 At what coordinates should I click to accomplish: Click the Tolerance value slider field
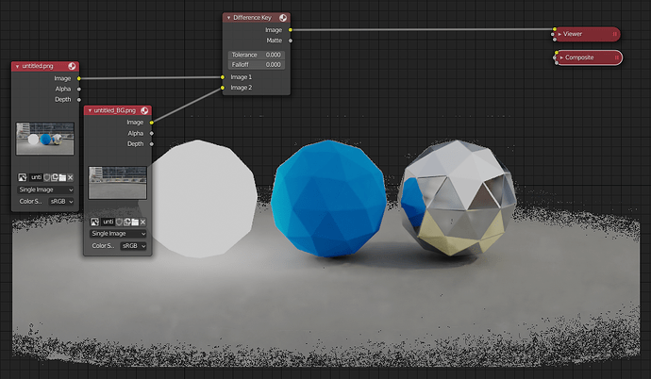[x=257, y=55]
